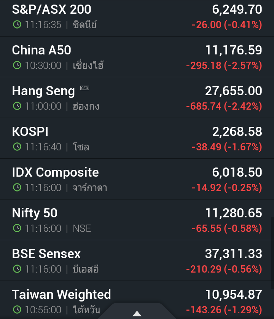Select the Nifty 50 index
The width and height of the screenshot is (274, 319).
point(35,213)
